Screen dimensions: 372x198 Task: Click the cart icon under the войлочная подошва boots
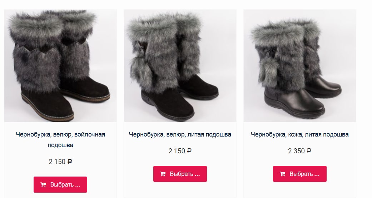(x=43, y=185)
